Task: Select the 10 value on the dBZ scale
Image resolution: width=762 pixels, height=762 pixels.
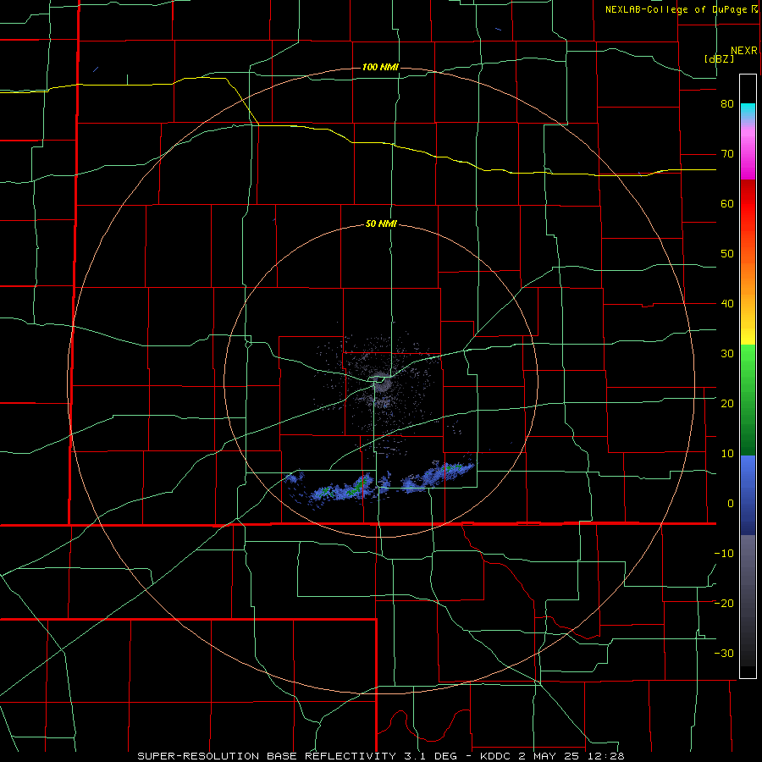Action: 727,454
